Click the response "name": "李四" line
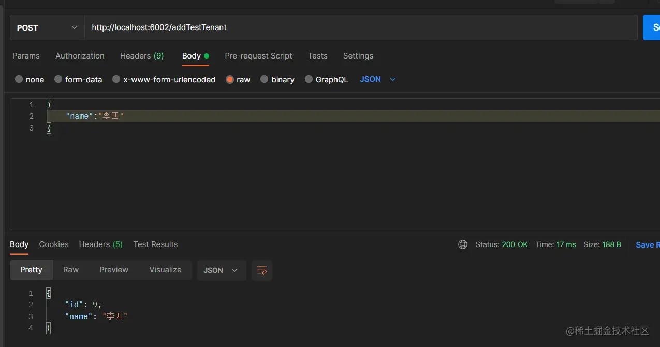660x347 pixels. click(x=96, y=316)
